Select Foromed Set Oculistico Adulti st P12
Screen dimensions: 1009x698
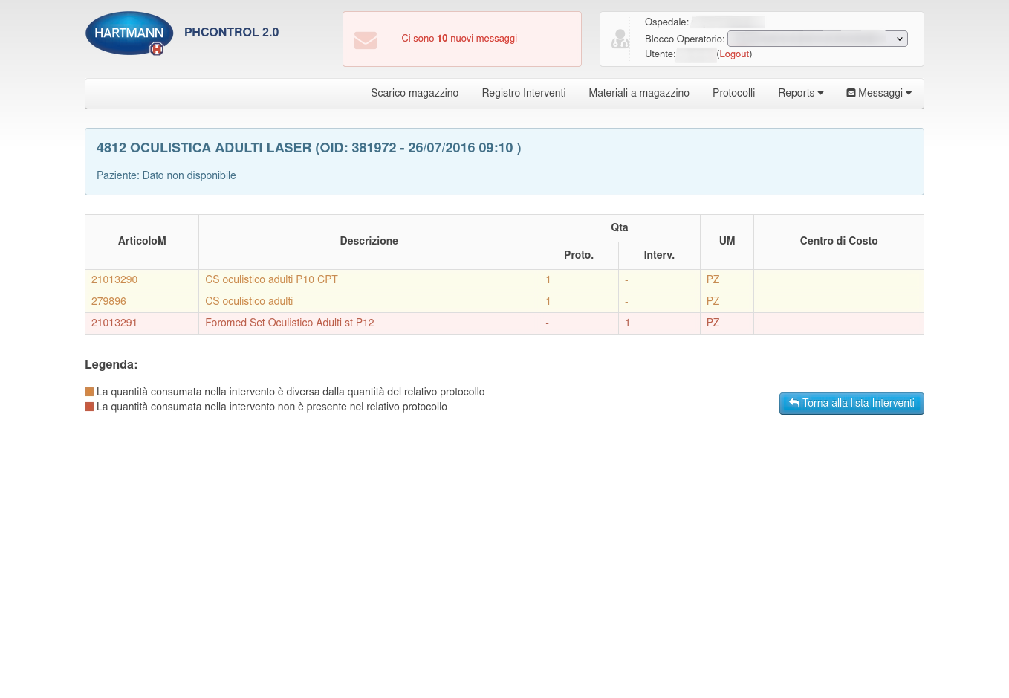pos(289,323)
